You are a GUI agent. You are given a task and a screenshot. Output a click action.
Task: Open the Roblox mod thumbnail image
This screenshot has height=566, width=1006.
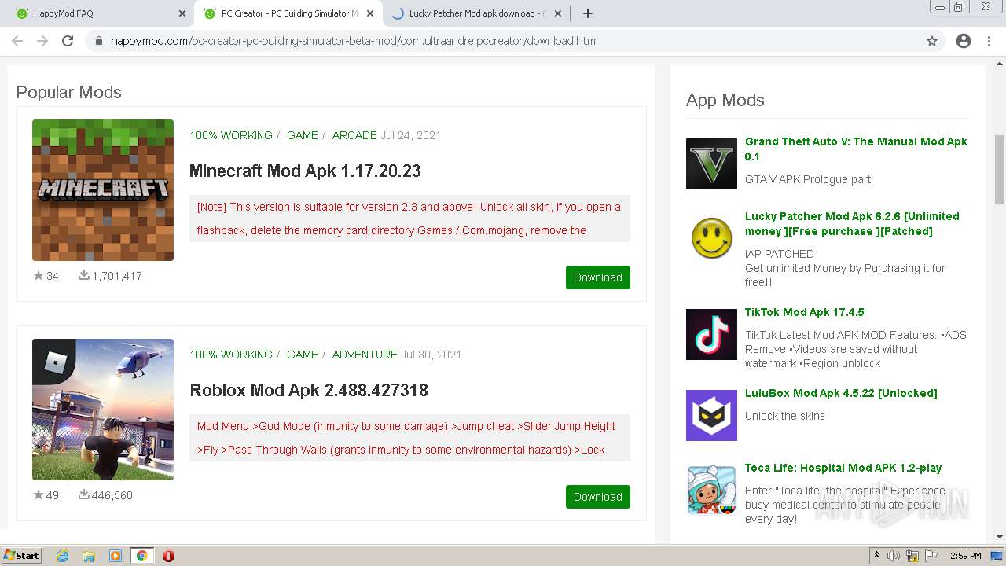coord(103,410)
